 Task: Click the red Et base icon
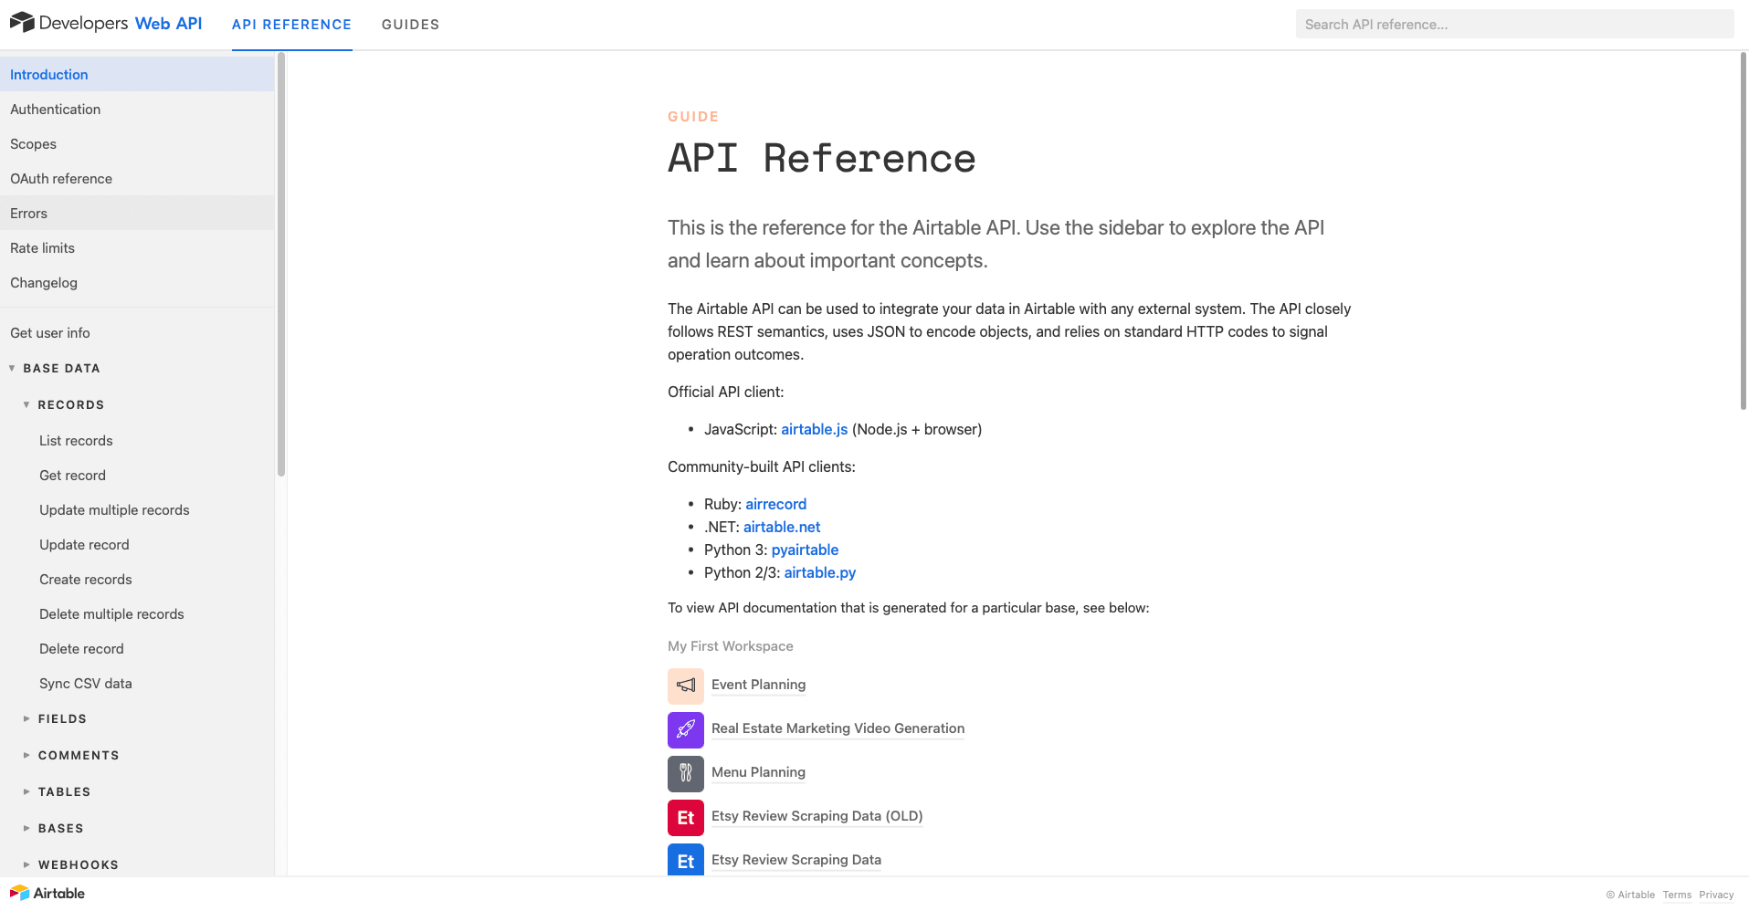pyautogui.click(x=685, y=817)
